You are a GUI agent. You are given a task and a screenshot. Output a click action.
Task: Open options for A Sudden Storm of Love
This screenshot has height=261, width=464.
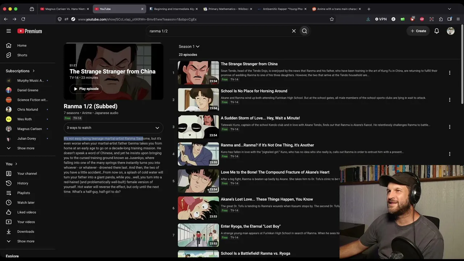click(x=449, y=127)
